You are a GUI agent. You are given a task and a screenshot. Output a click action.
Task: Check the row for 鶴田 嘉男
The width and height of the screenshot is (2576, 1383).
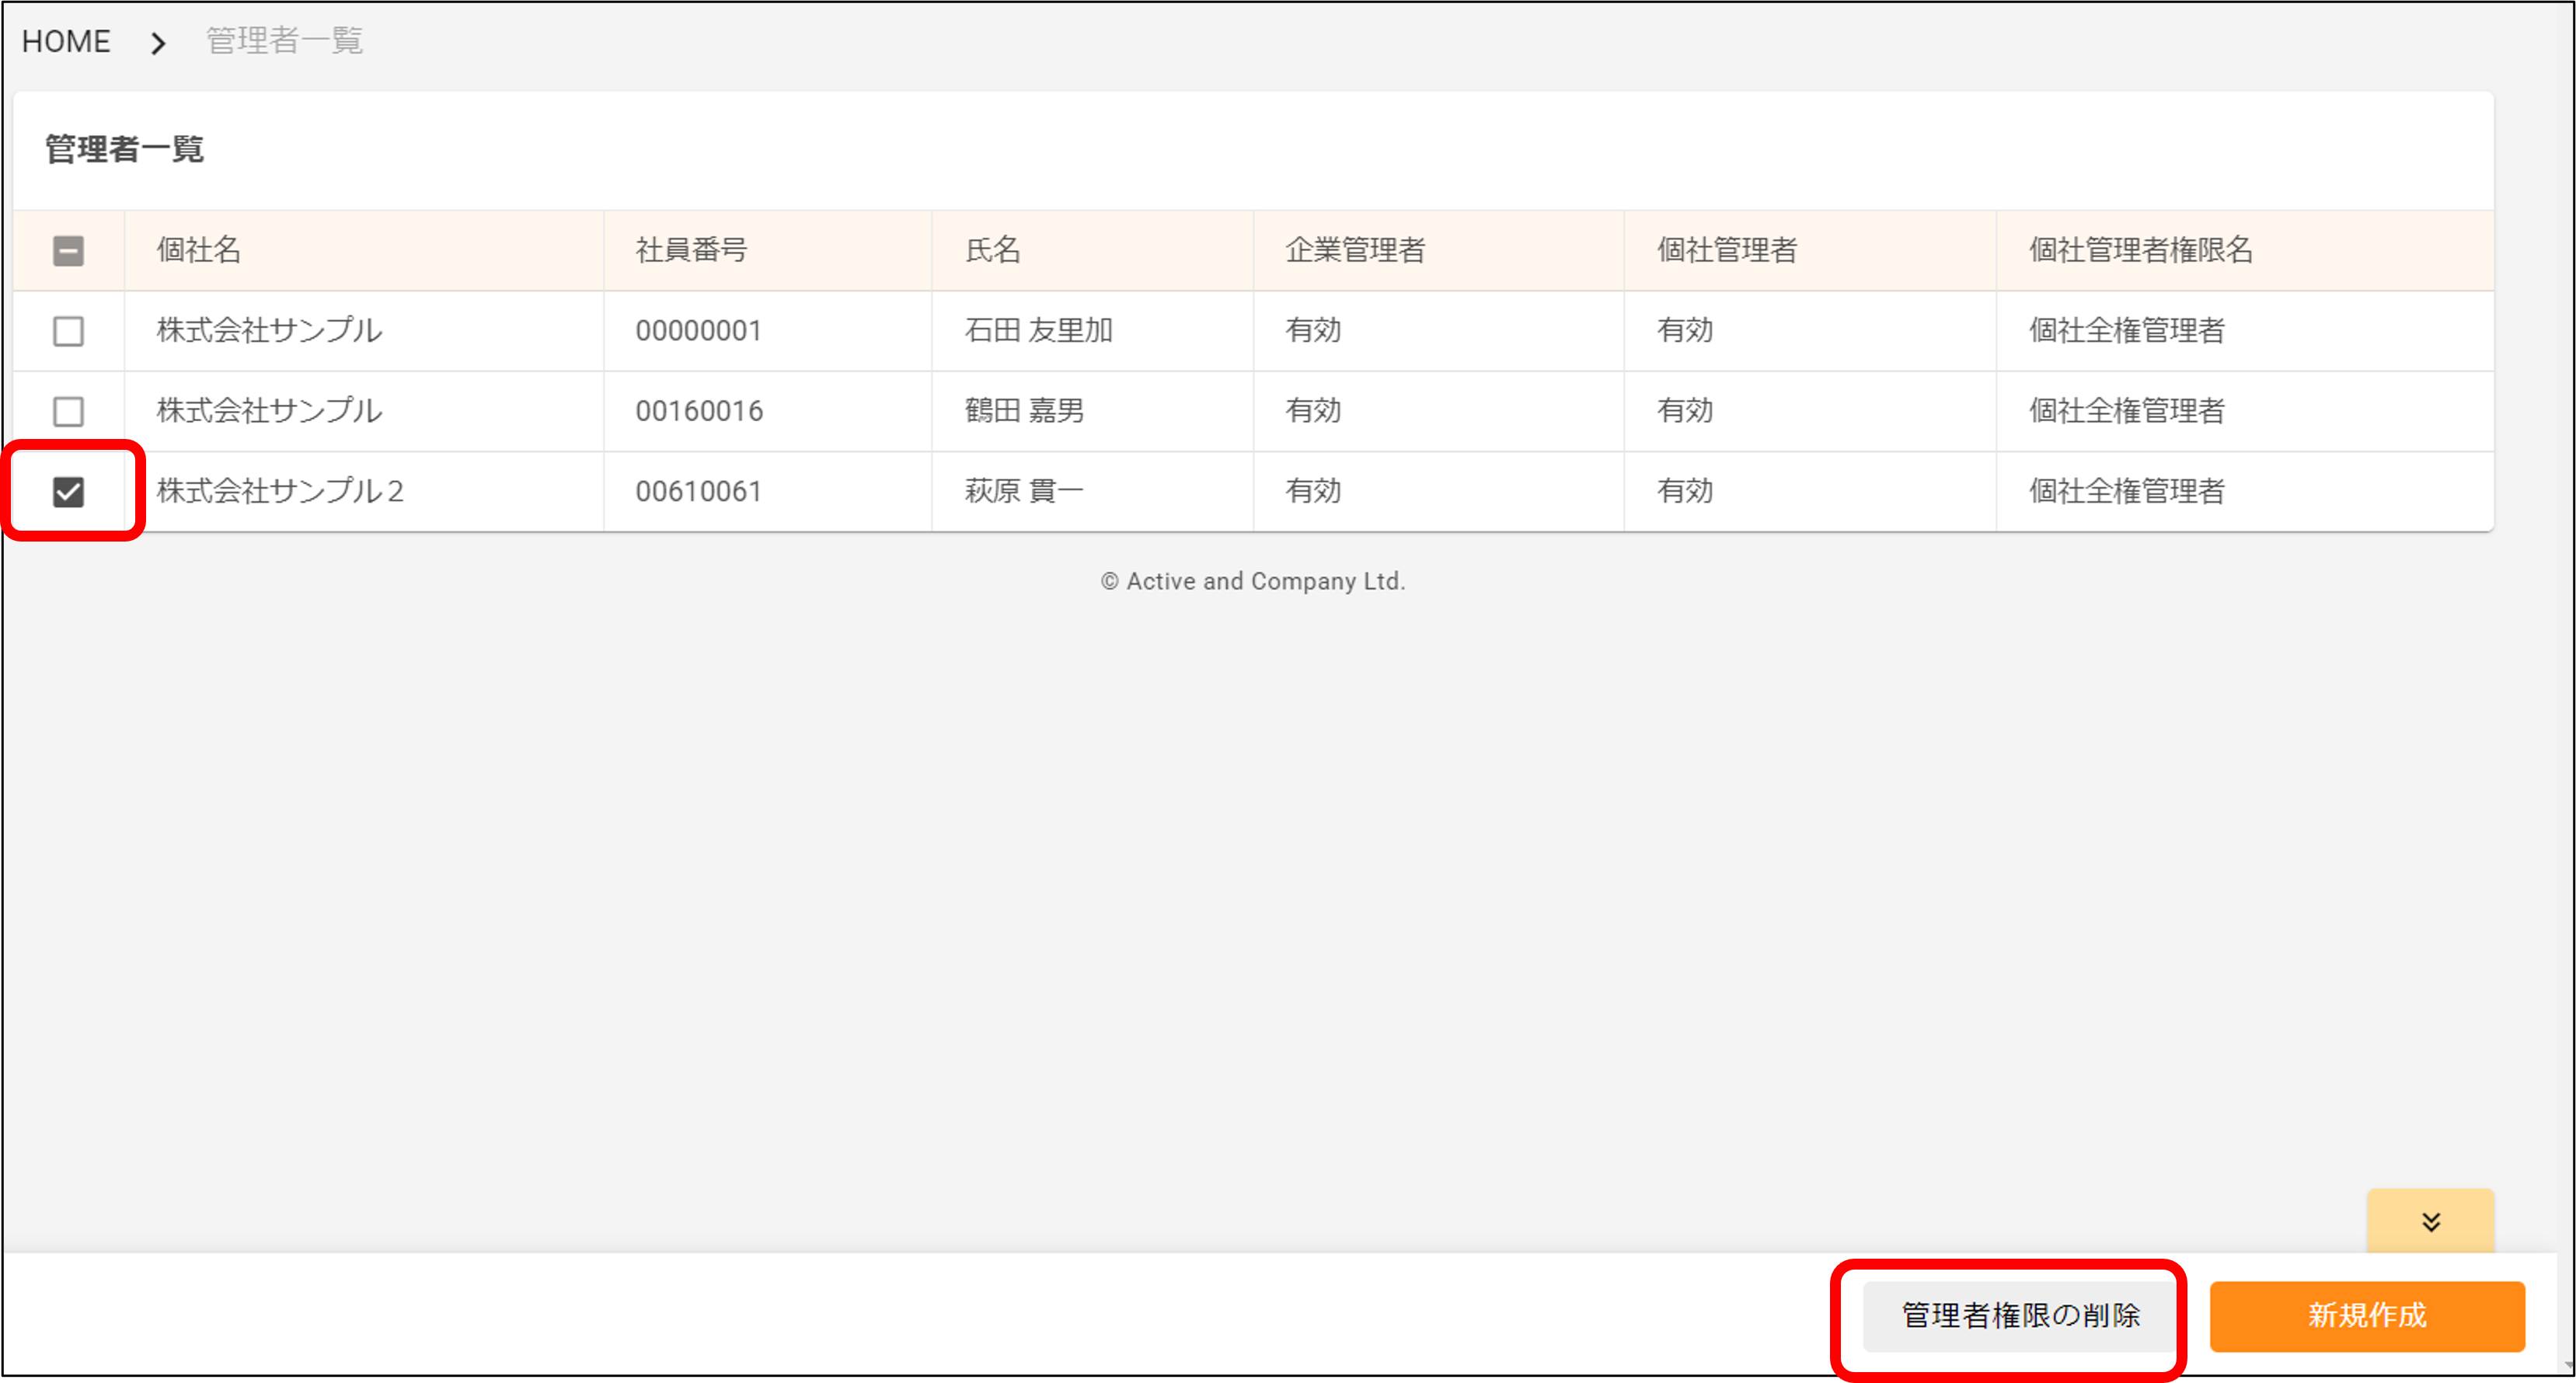[68, 411]
